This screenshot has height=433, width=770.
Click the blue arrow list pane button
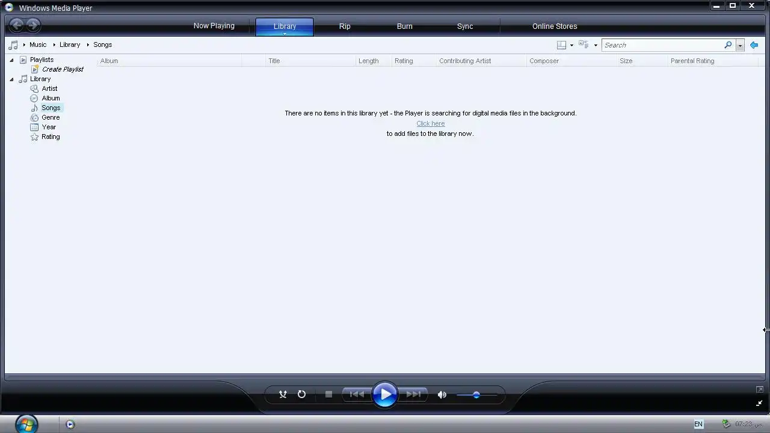[754, 45]
